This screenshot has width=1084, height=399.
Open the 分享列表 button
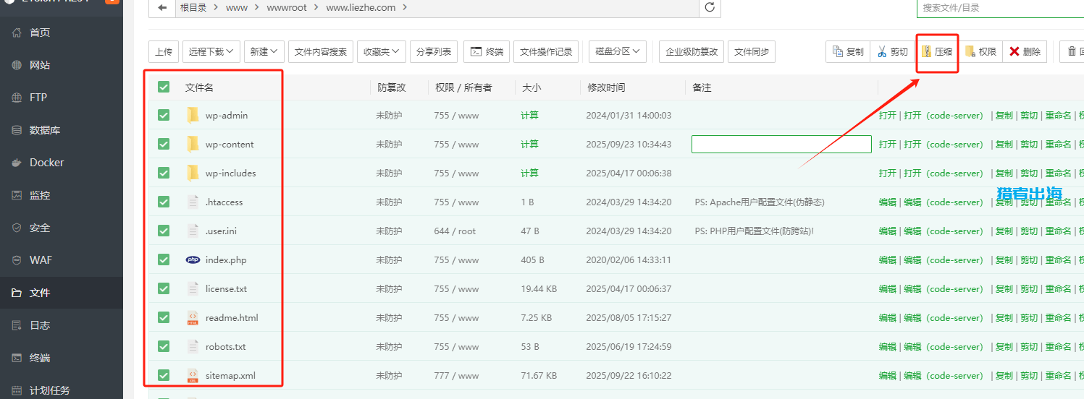(x=434, y=51)
